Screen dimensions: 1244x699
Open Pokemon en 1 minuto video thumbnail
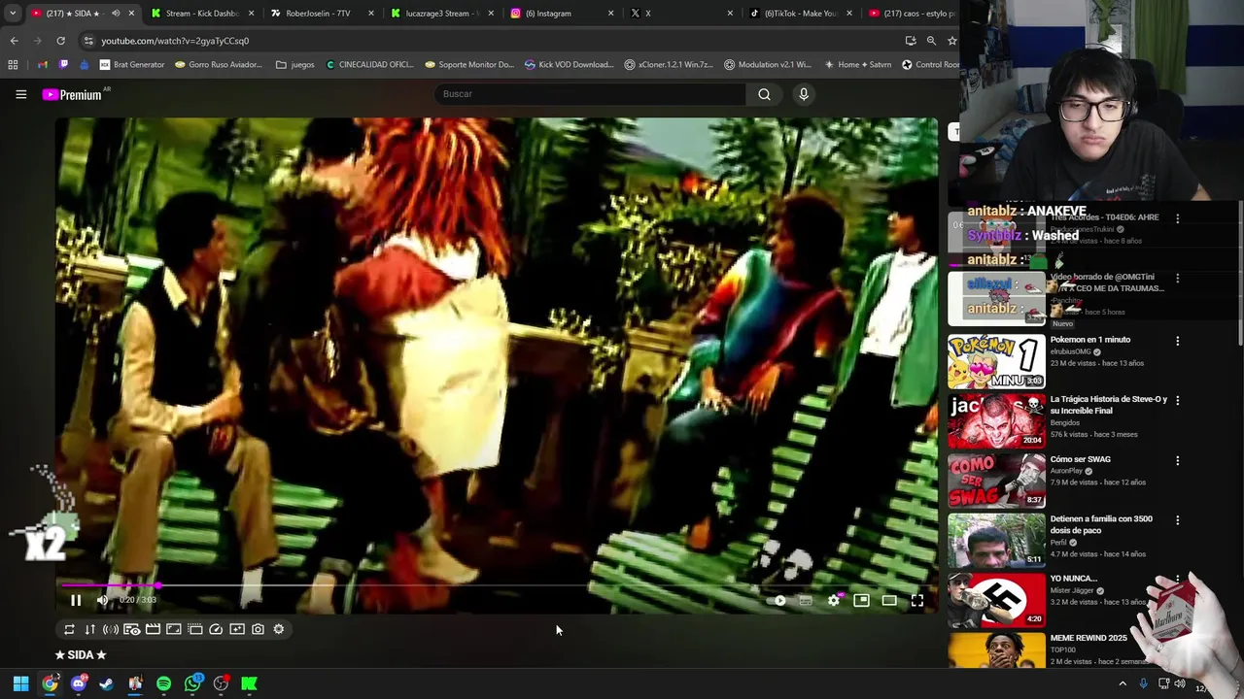996,361
